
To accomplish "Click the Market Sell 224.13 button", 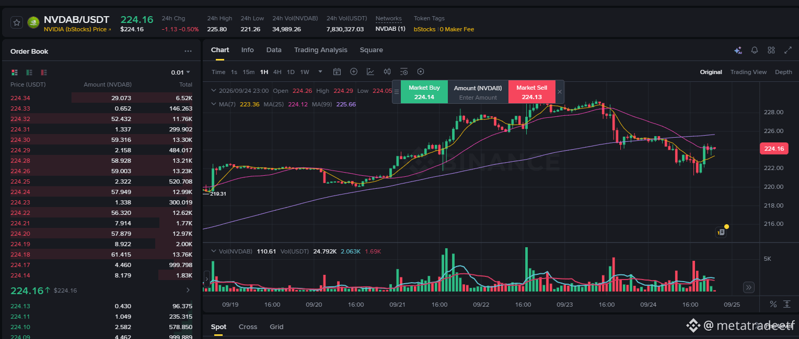I will click(532, 92).
